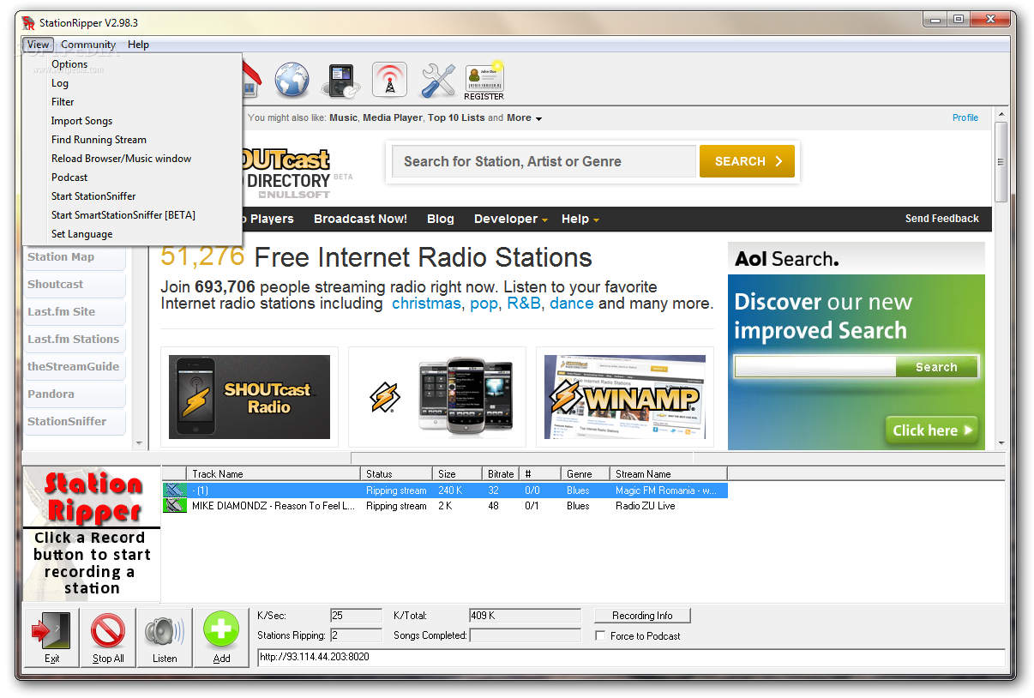The width and height of the screenshot is (1034, 698).
Task: Click Send Feedback link
Action: click(942, 219)
